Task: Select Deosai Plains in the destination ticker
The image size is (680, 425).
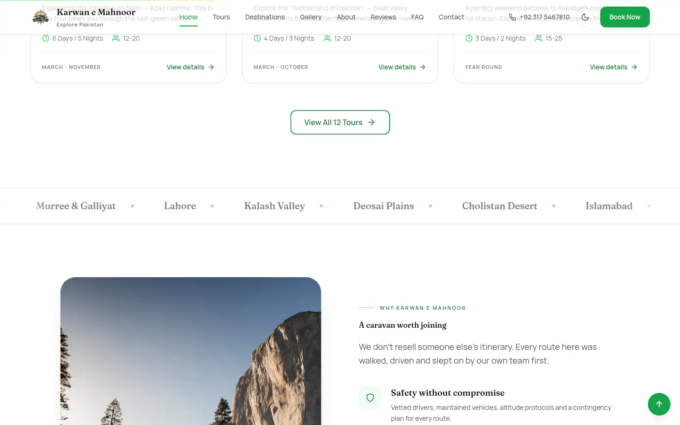Action: tap(383, 206)
